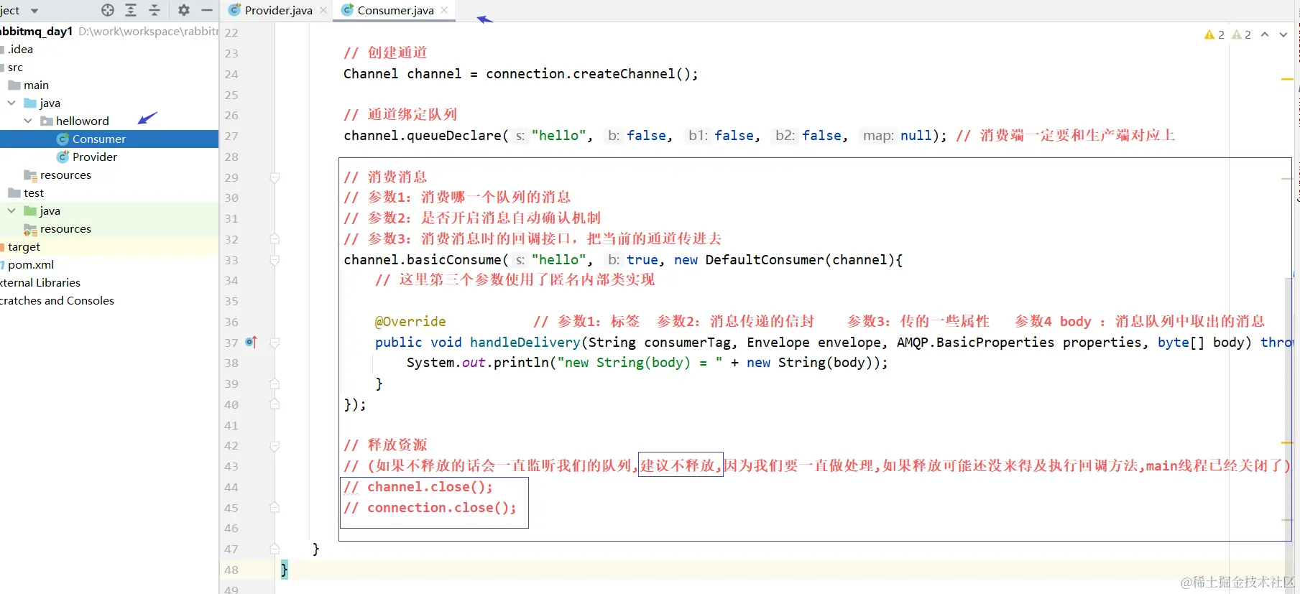Screen dimensions: 1300x594
Task: Click DefaultConsumer class name
Action: pos(765,260)
